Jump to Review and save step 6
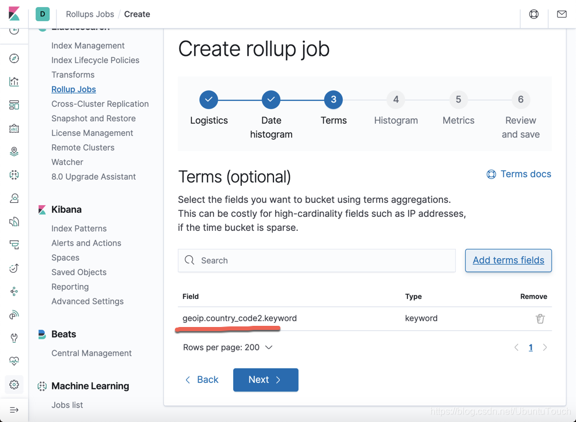Screen dimensions: 576x422 pyautogui.click(x=521, y=100)
